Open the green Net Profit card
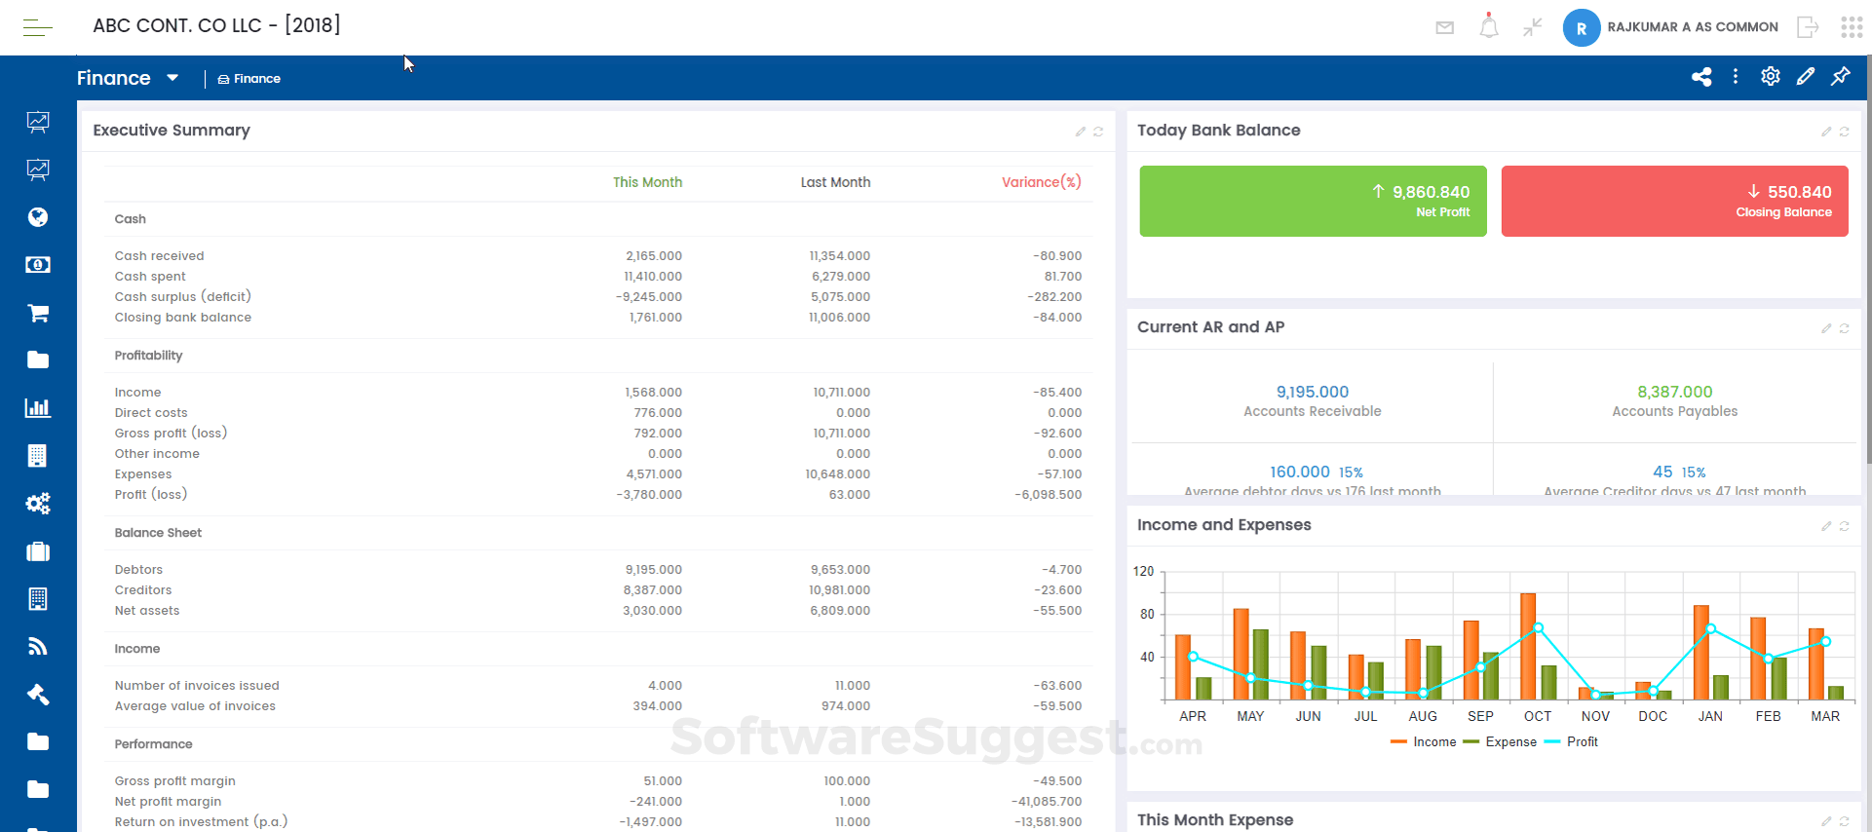Screen dimensions: 1872x832 pyautogui.click(x=1313, y=201)
